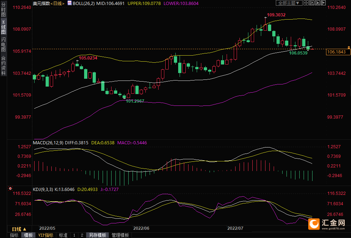This screenshot has width=351, height=238.
Task: Click the 101.2967 low price label
Action: [135, 101]
